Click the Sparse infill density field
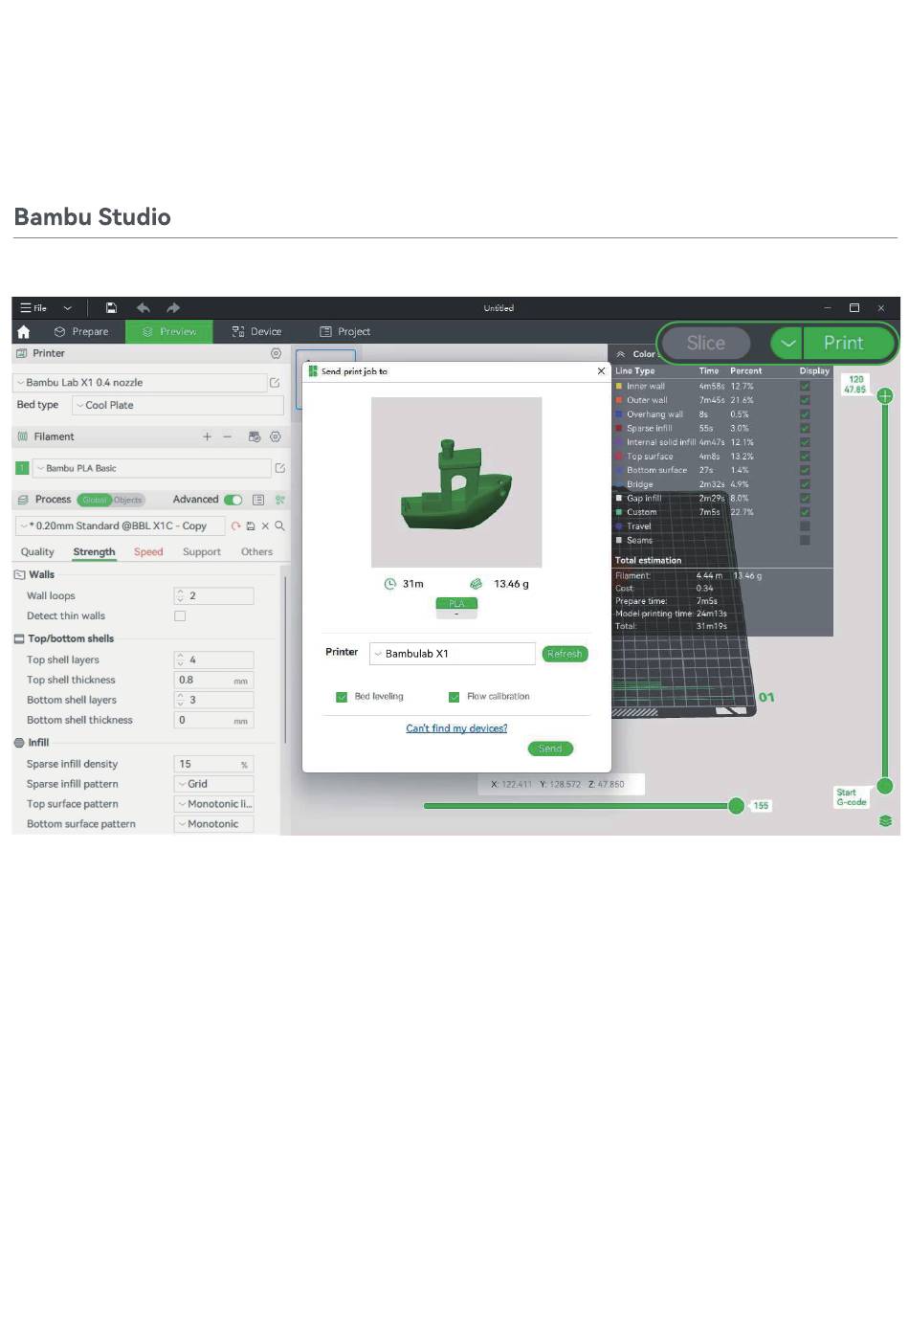The height and width of the screenshot is (1319, 909). pyautogui.click(x=213, y=764)
